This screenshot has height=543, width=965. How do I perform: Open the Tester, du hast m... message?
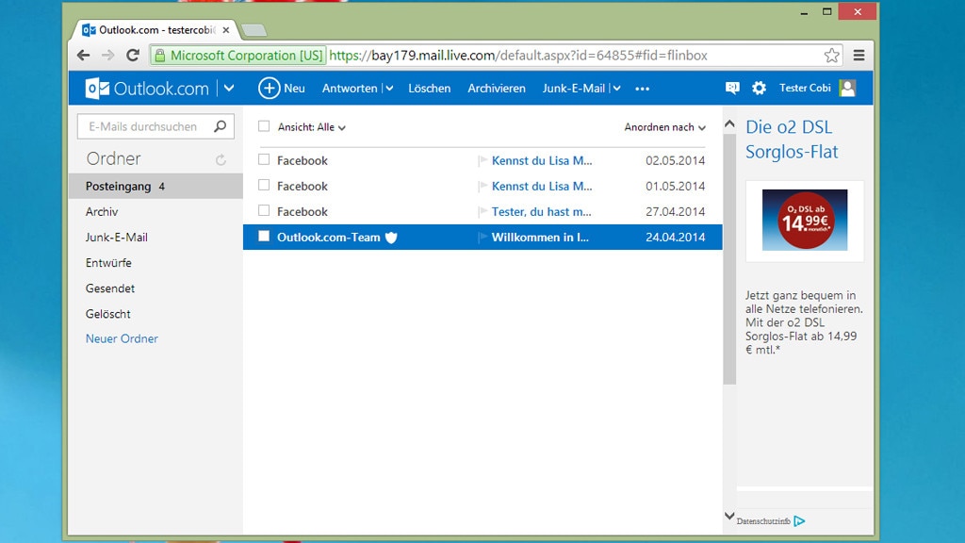point(541,212)
